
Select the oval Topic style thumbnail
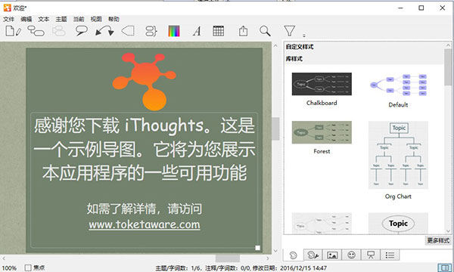pyautogui.click(x=398, y=223)
